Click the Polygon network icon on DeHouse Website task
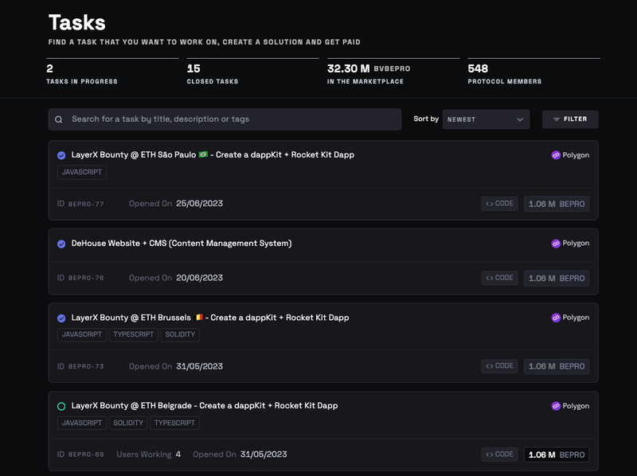The height and width of the screenshot is (476, 637). click(557, 244)
